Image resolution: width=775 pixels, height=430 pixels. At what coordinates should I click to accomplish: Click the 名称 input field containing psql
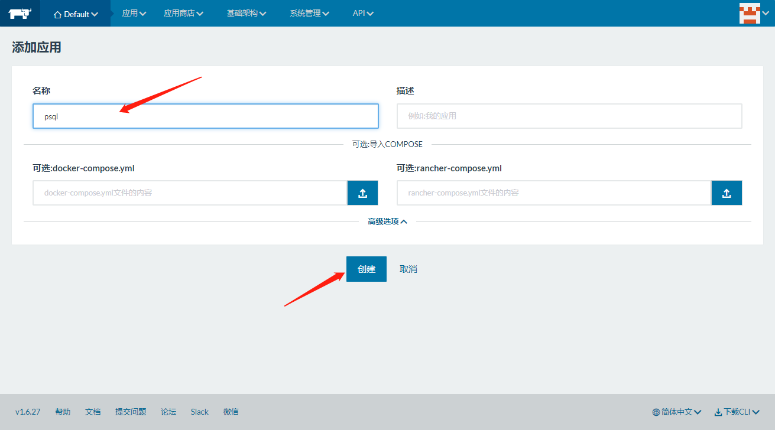pos(206,116)
